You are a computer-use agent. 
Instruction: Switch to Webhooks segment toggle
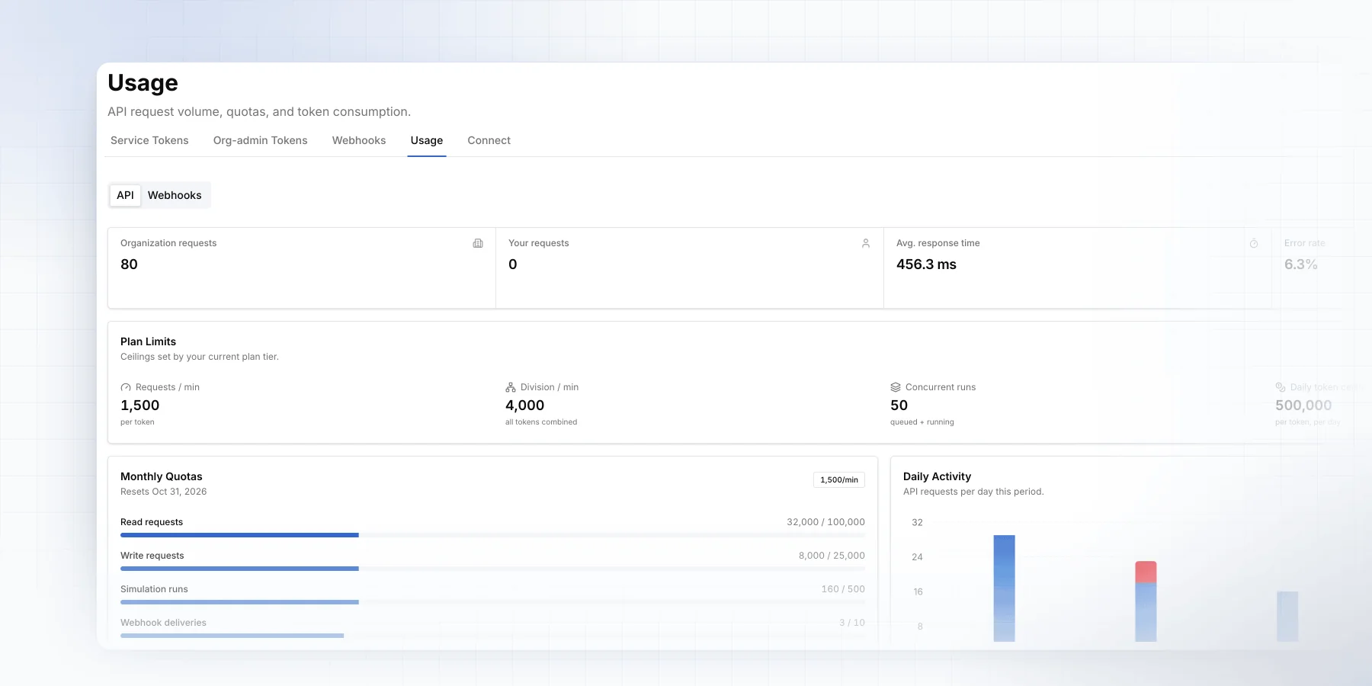point(175,195)
